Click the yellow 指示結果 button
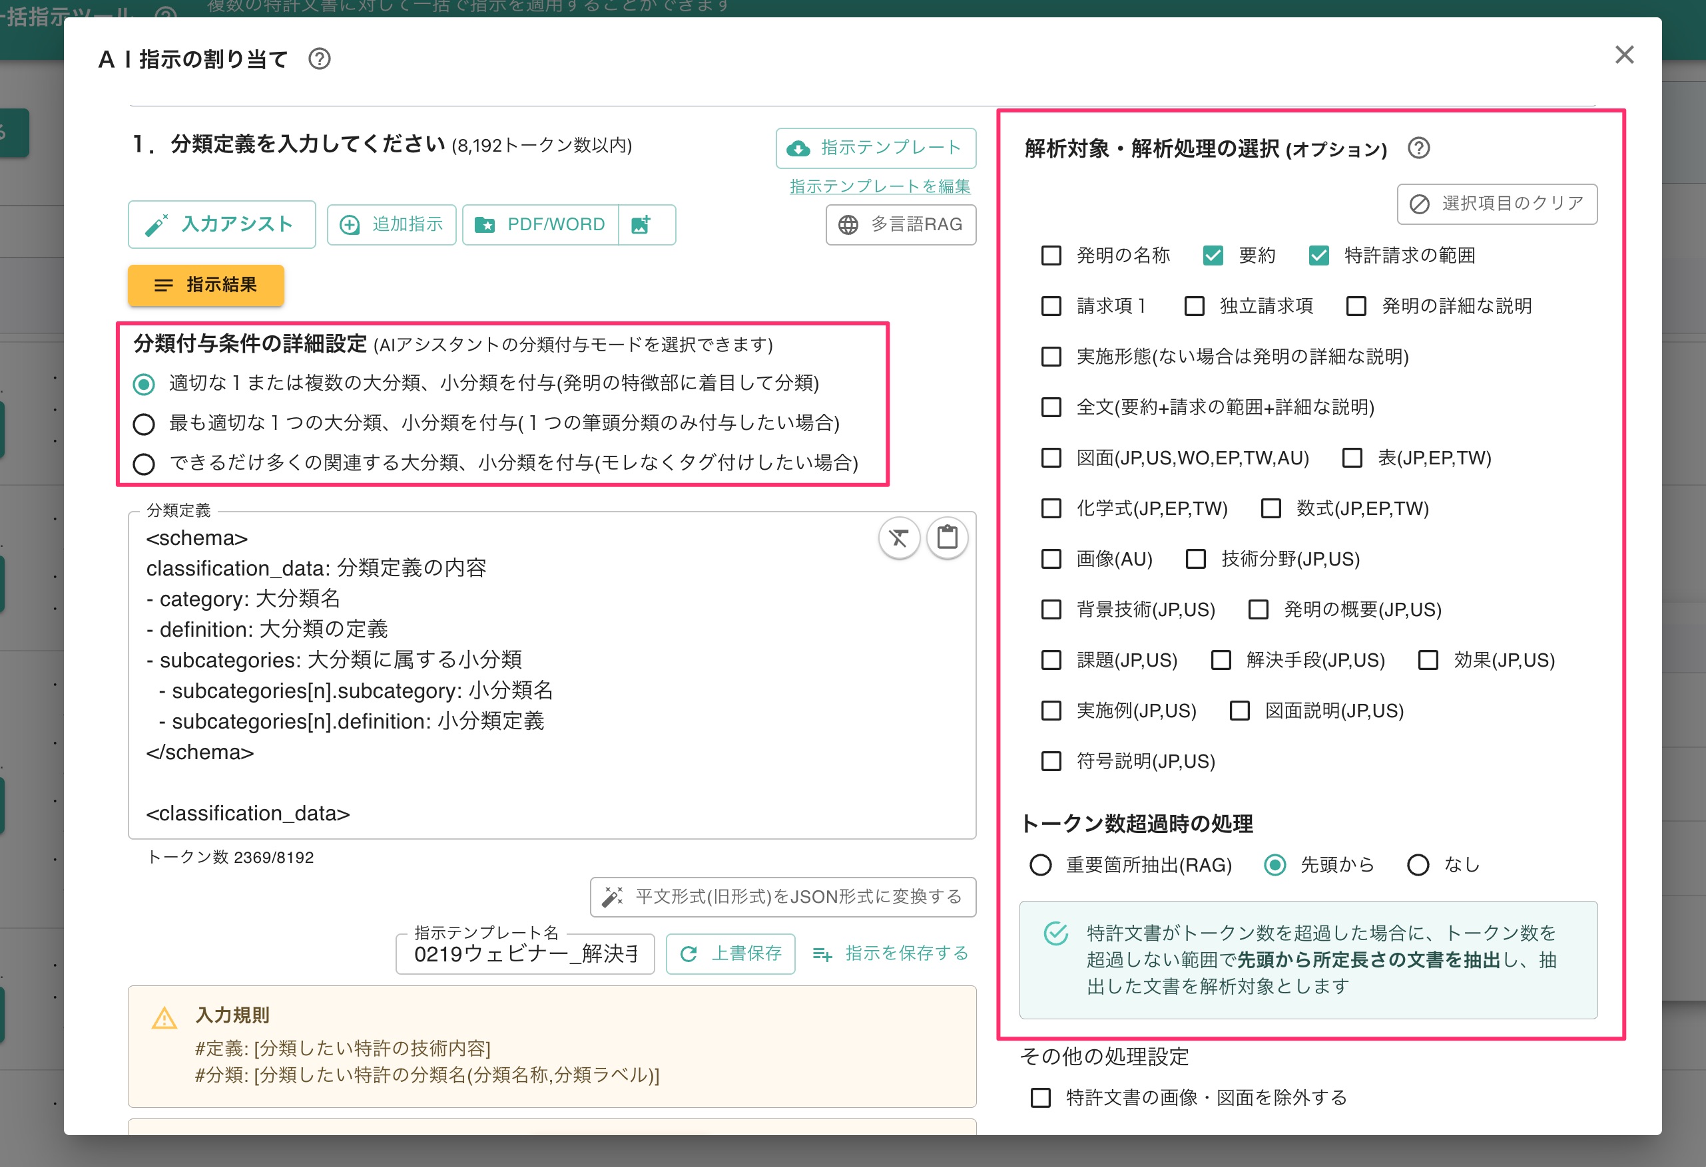 [206, 285]
